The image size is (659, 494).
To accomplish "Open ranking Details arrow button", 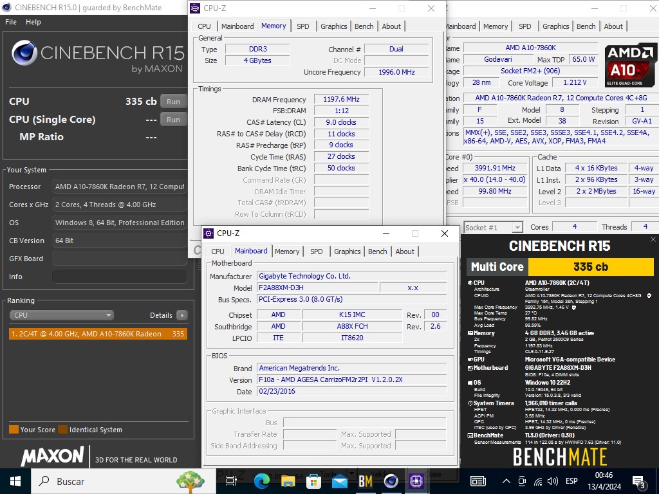I will click(182, 315).
